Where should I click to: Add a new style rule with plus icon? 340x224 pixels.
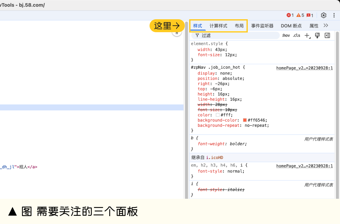pyautogui.click(x=307, y=36)
